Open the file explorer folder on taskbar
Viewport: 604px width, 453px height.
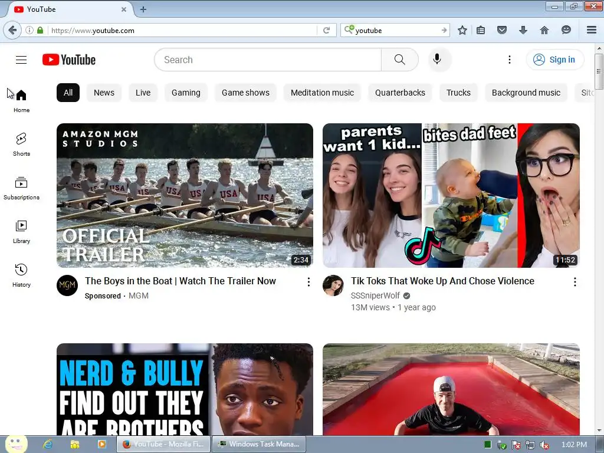pos(75,444)
